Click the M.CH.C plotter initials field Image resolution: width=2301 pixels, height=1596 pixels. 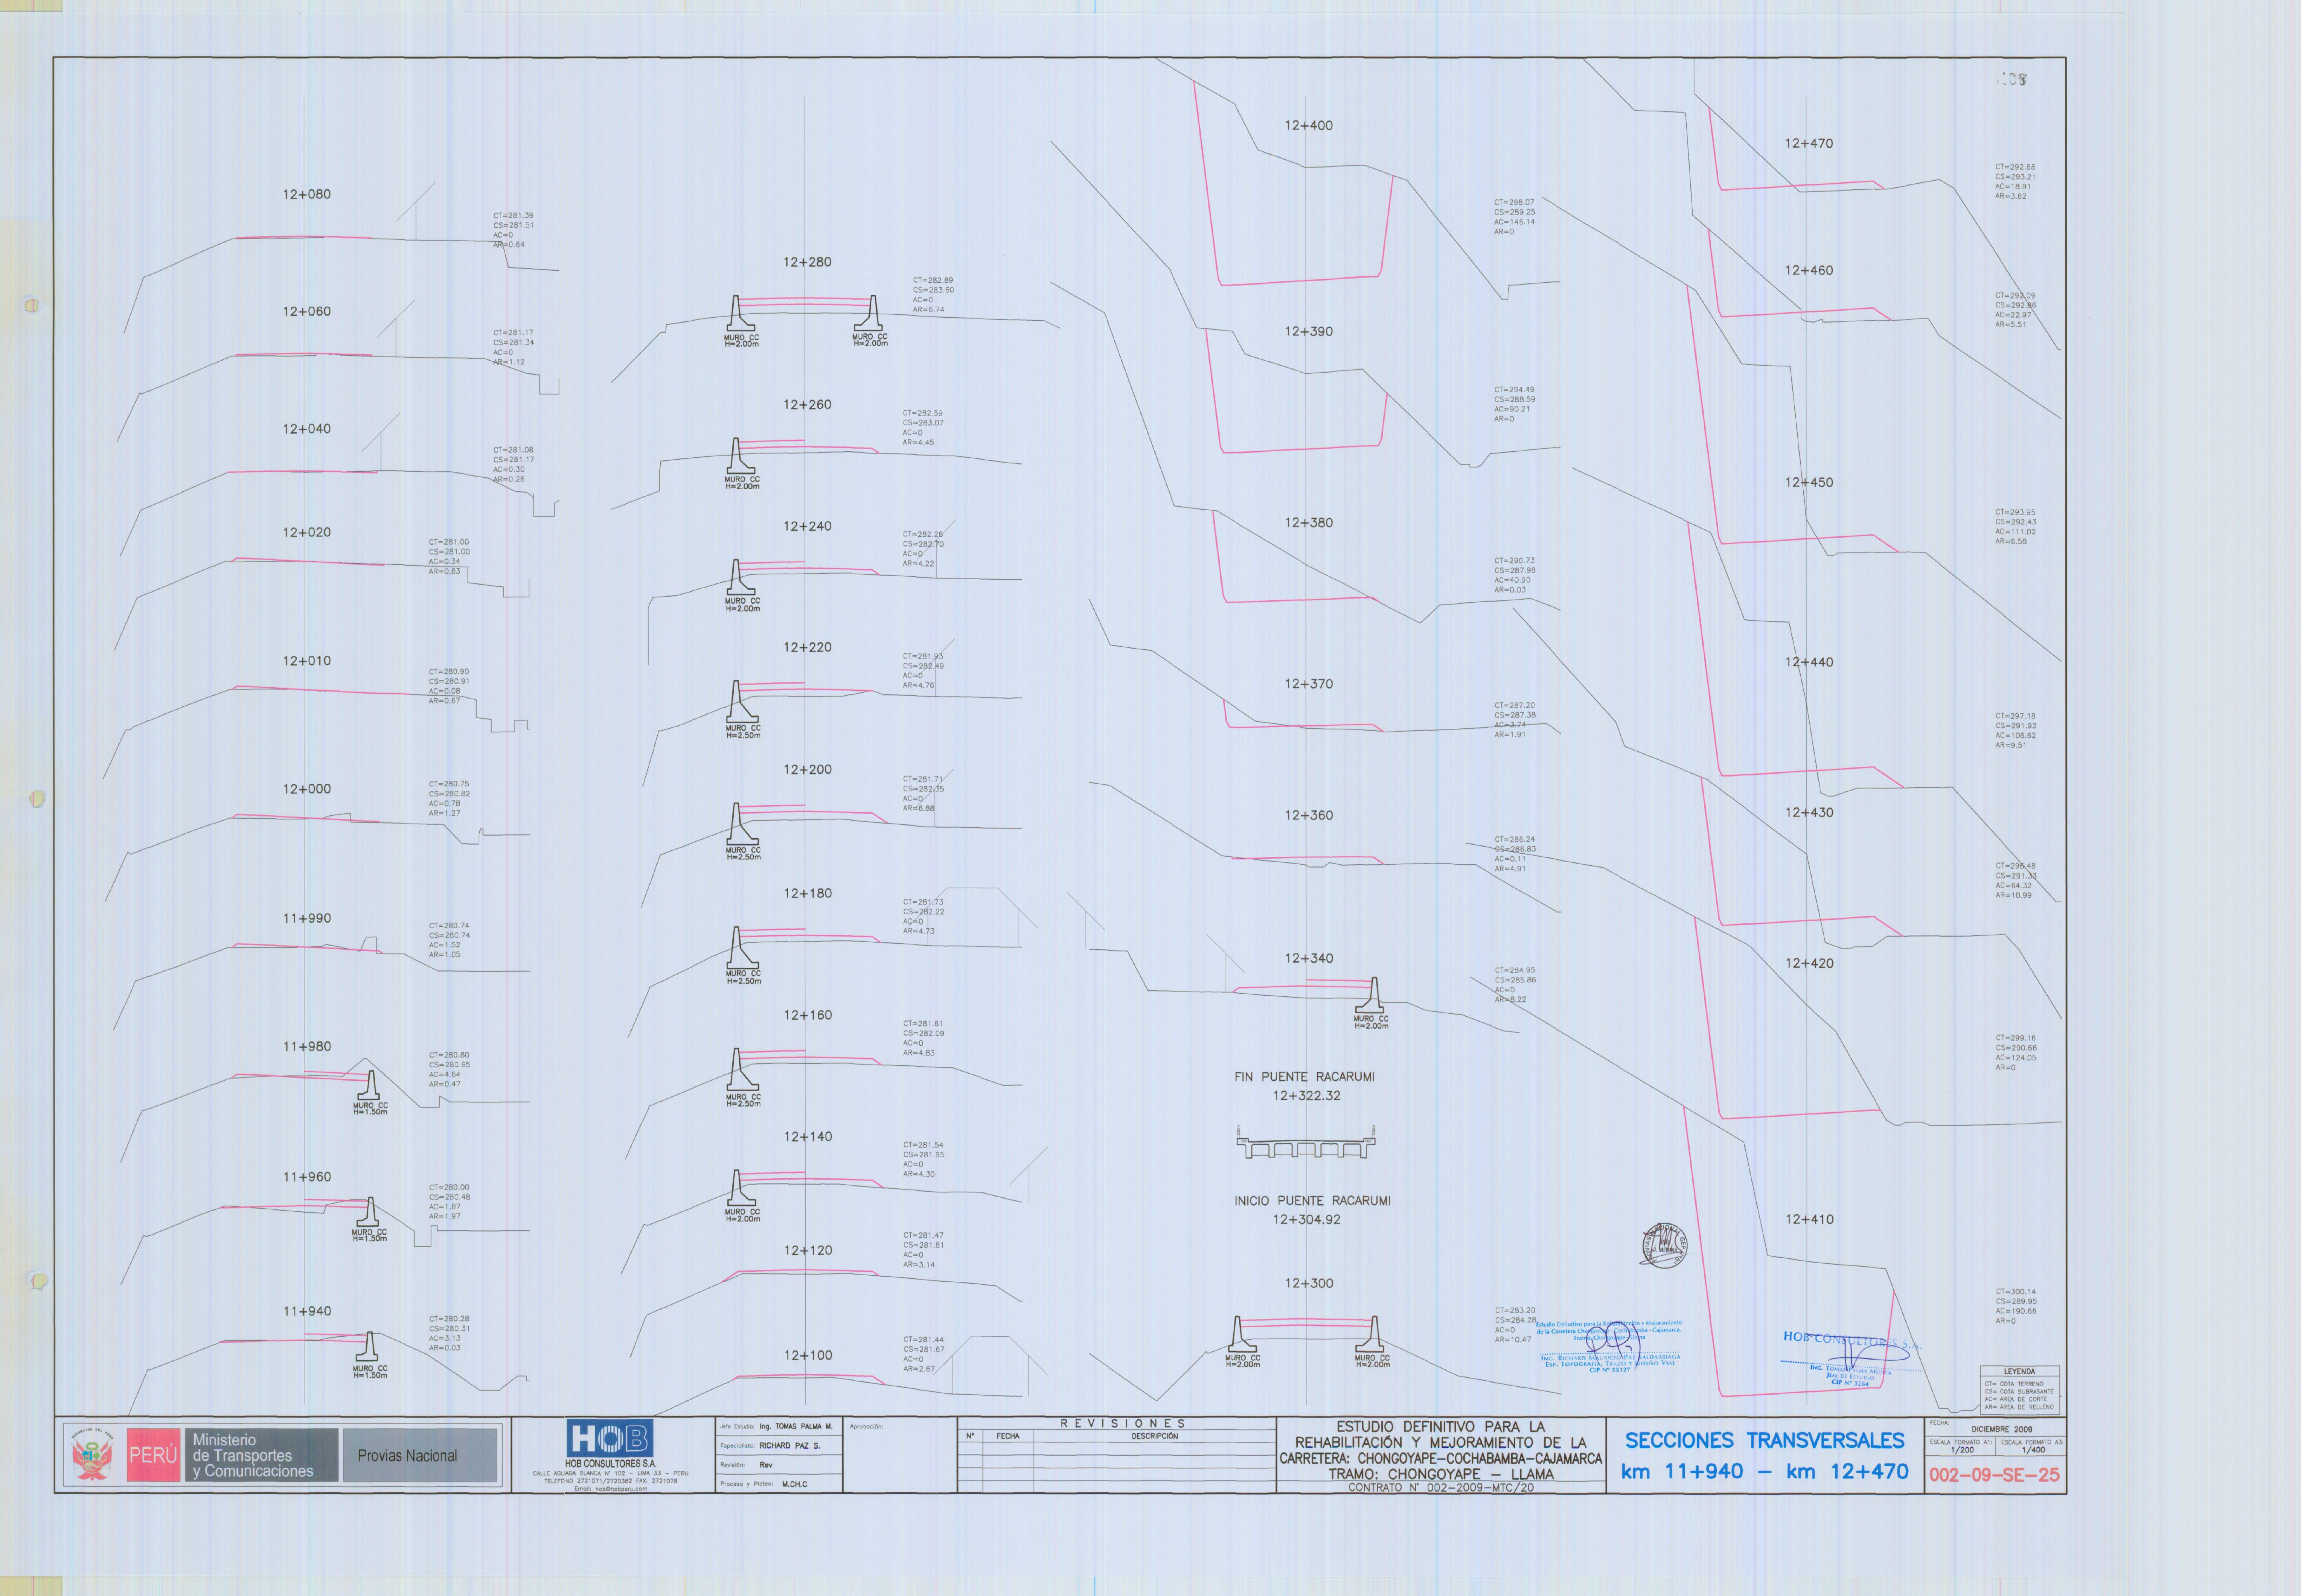795,1484
